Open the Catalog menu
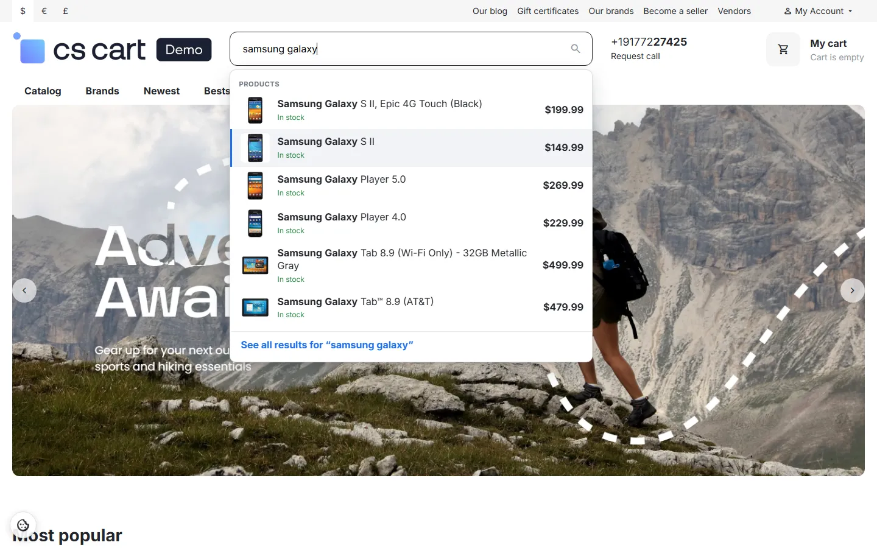Screen dimensions: 877x548 [43, 91]
